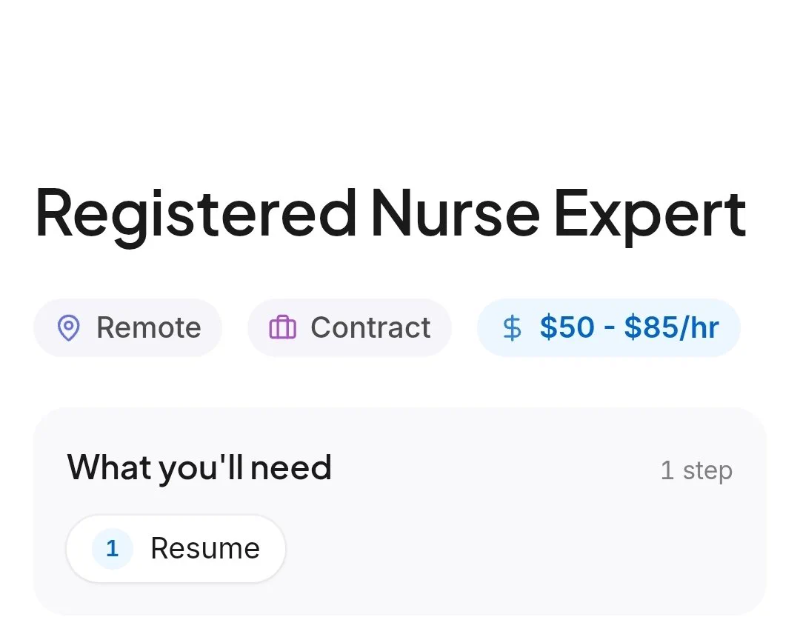Click the $50 - $85/hr pay tag

(x=609, y=327)
